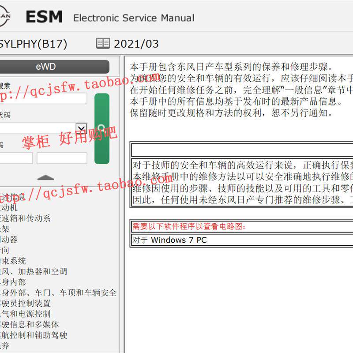Open the eWD wiring diagram button

(x=54, y=67)
